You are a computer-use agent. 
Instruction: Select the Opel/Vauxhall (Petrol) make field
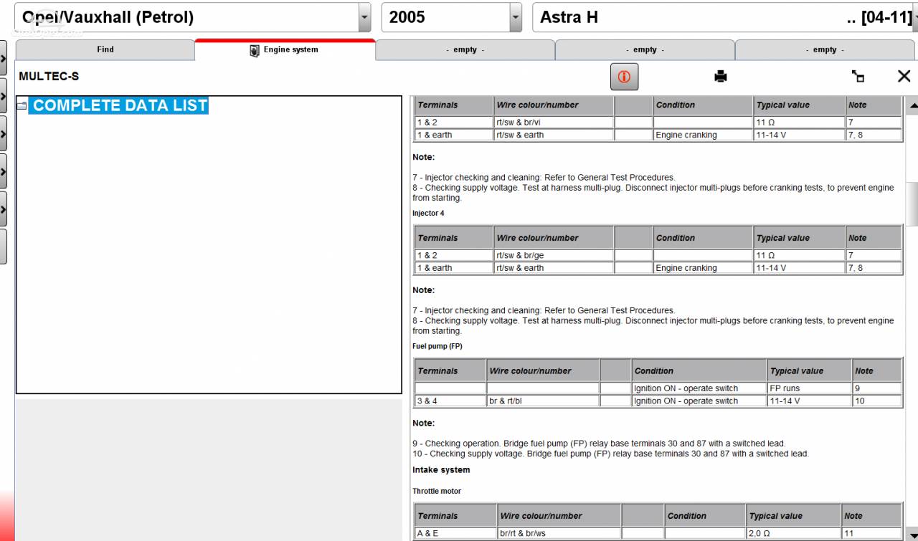[186, 17]
